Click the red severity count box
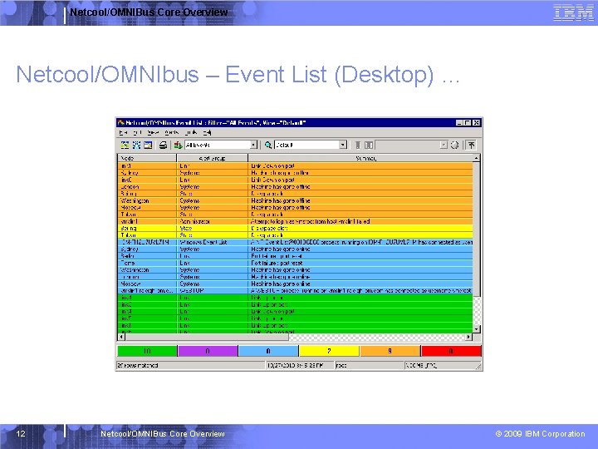The width and height of the screenshot is (598, 449). (x=451, y=351)
